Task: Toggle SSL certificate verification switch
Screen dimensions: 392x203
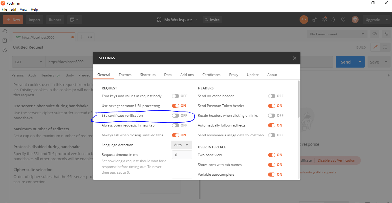Action: 175,116
